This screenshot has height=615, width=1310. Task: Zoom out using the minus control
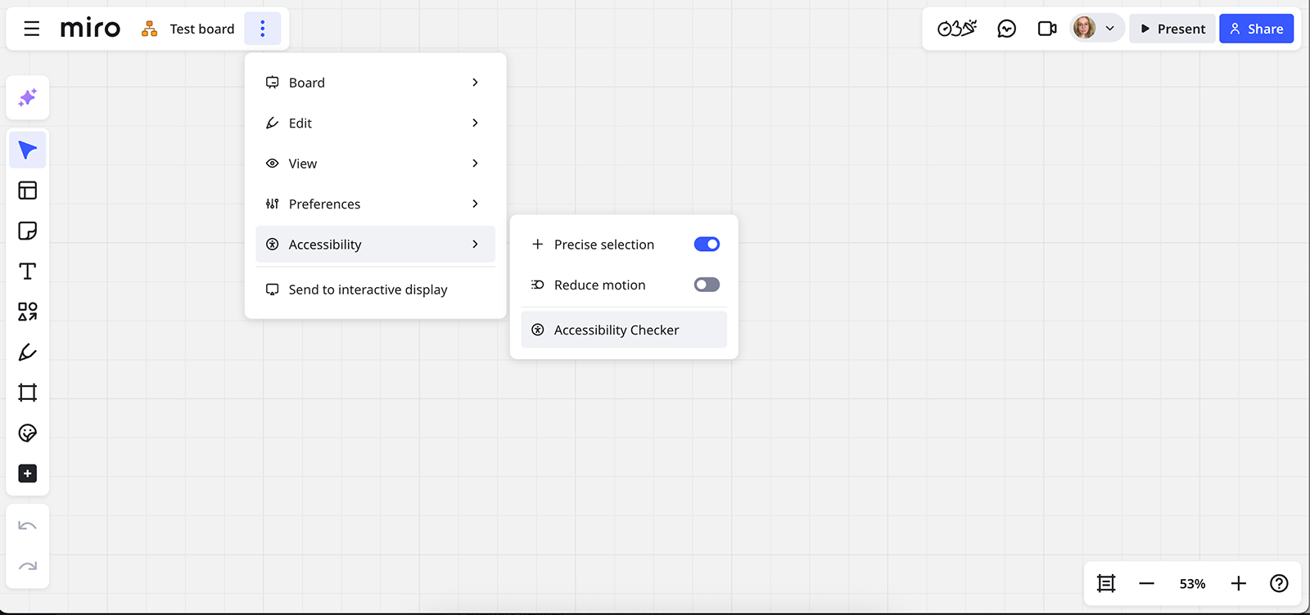click(x=1146, y=583)
